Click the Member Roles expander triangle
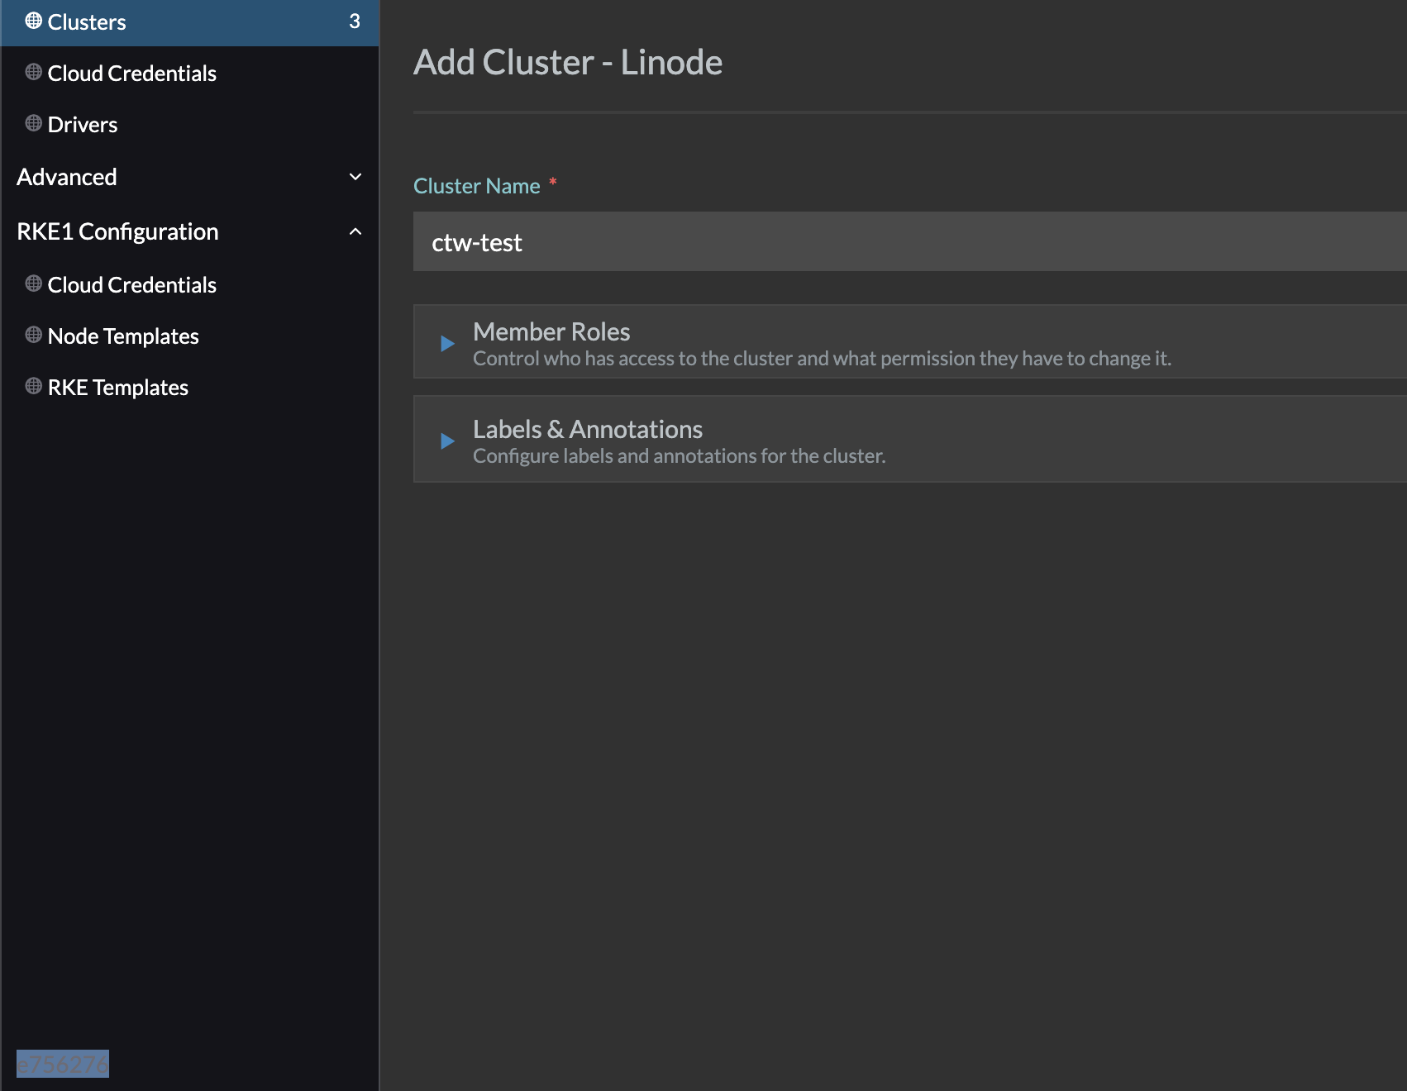The image size is (1407, 1091). coord(447,343)
